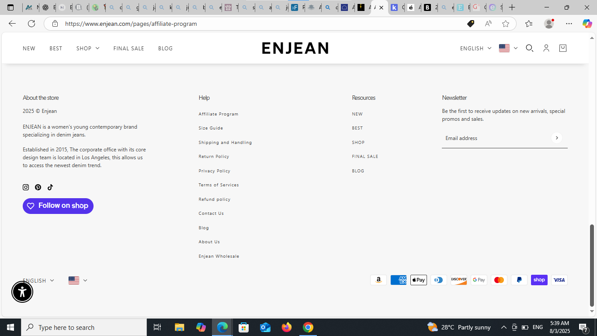Go back to previous page
The width and height of the screenshot is (597, 336).
[12, 24]
